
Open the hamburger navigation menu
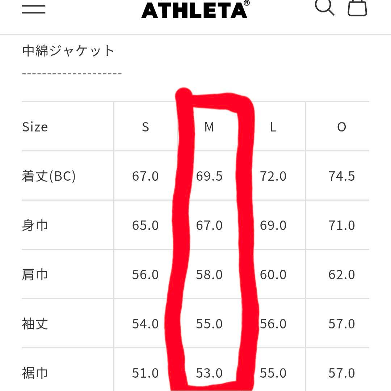point(33,9)
